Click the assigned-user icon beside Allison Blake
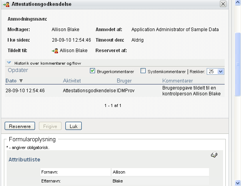This screenshot has width=241, height=186. pyautogui.click(x=55, y=51)
